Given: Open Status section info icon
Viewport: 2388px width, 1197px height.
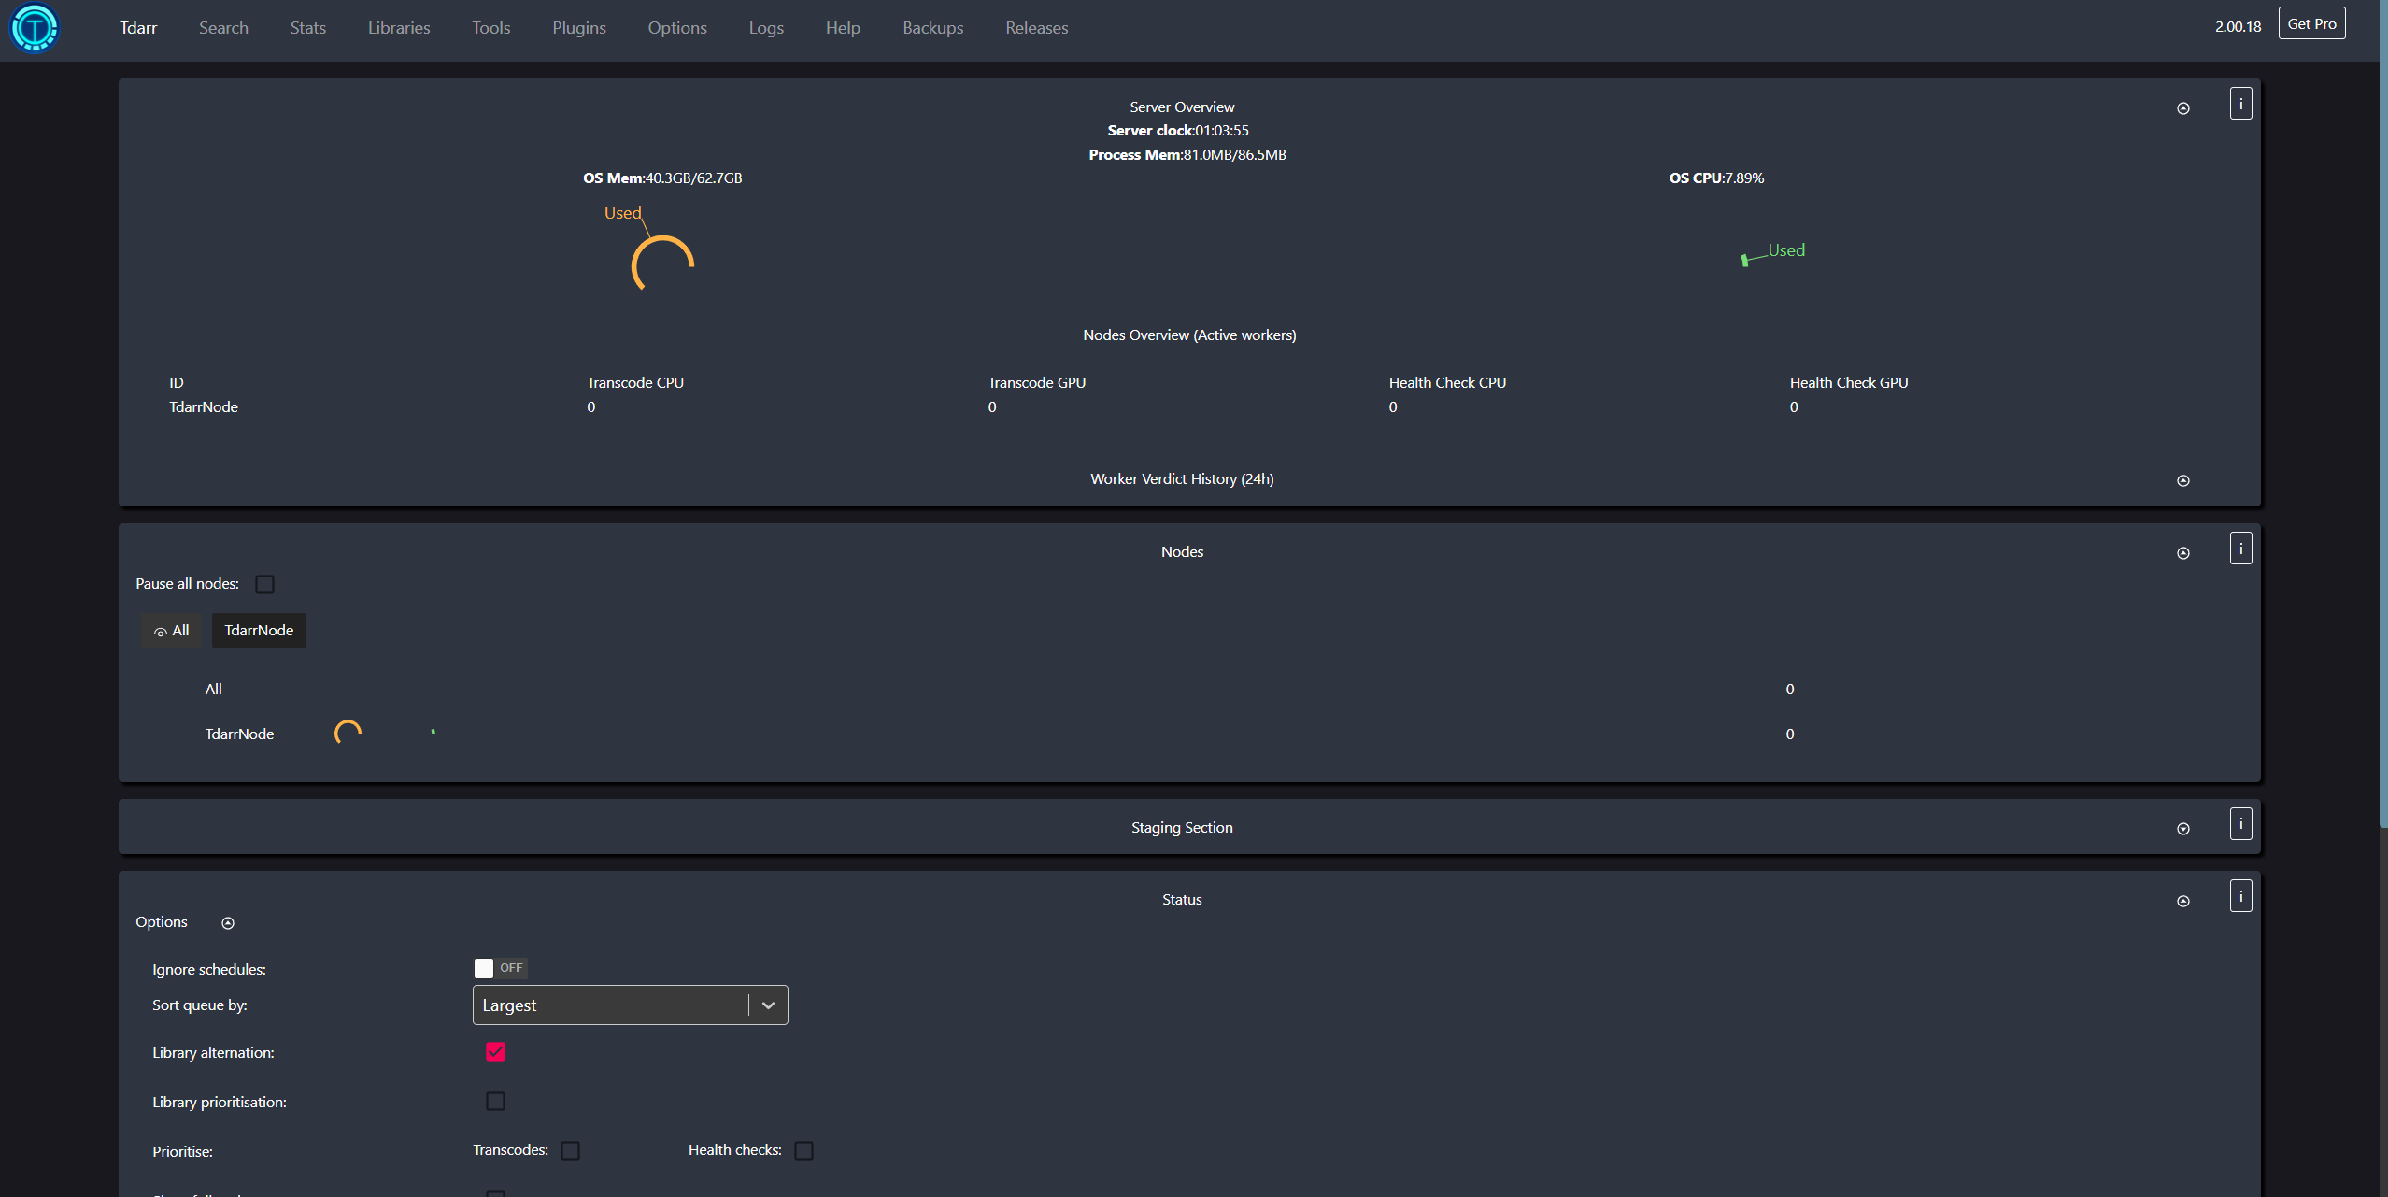Looking at the screenshot, I should click(x=2240, y=896).
